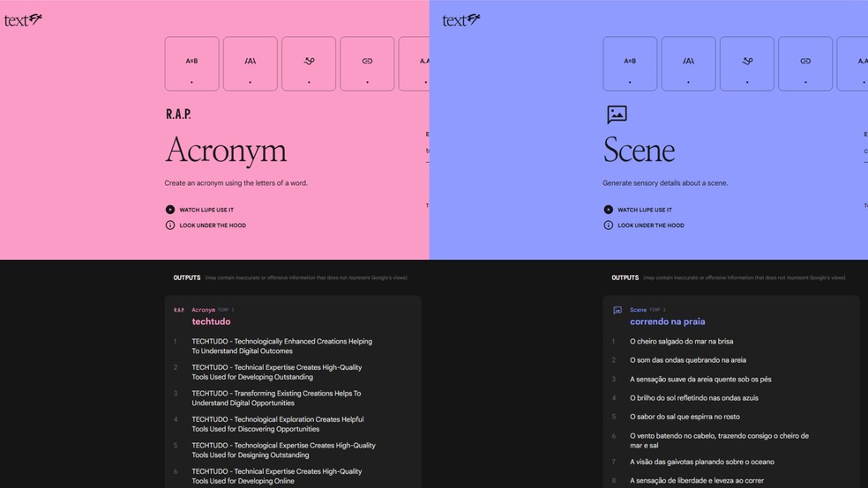
Task: Open Look Under The Hood under Acronym
Action: coord(213,226)
